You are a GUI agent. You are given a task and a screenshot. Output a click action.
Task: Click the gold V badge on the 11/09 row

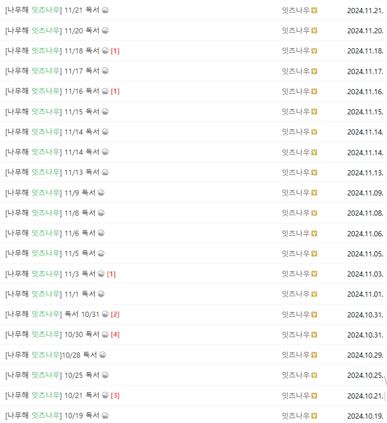tap(314, 193)
